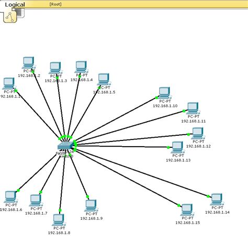This screenshot has width=248, height=236.
Task: Select PC with IP 192.168.1.14
Action: click(217, 199)
